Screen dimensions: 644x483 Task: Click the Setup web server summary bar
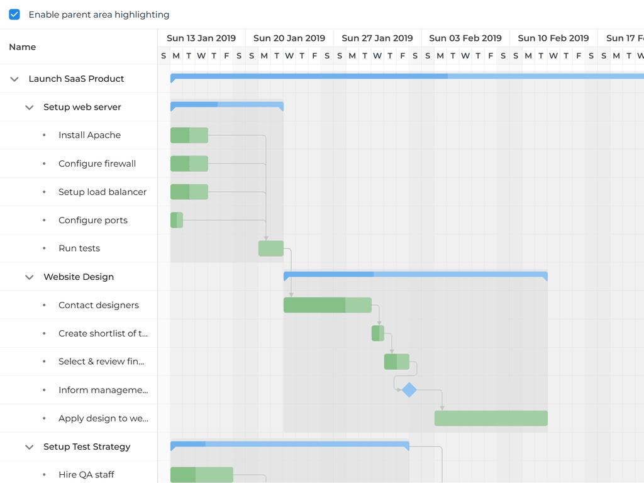pyautogui.click(x=226, y=104)
